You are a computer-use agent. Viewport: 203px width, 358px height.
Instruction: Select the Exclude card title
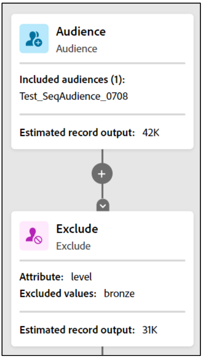tap(77, 229)
